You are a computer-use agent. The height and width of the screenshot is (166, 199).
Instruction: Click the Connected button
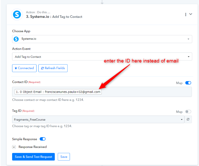pos(24,68)
